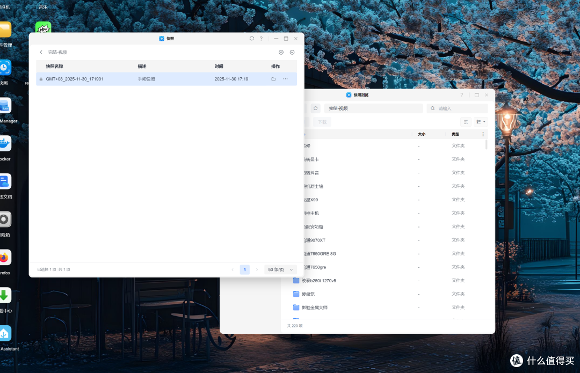Sort by 快照名称 column header
Viewport: 580px width, 373px height.
coord(54,67)
